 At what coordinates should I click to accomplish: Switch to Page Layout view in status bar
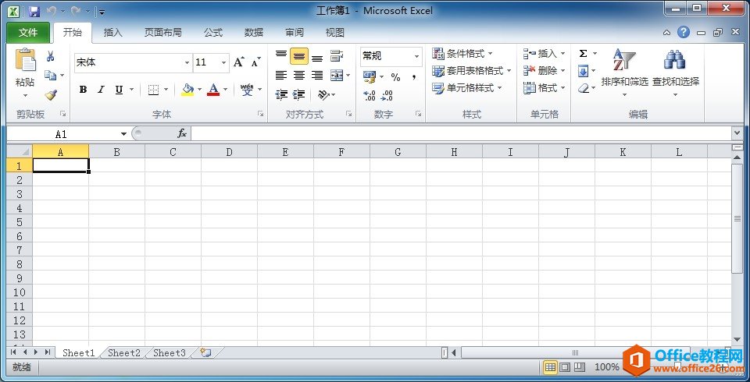pos(565,367)
